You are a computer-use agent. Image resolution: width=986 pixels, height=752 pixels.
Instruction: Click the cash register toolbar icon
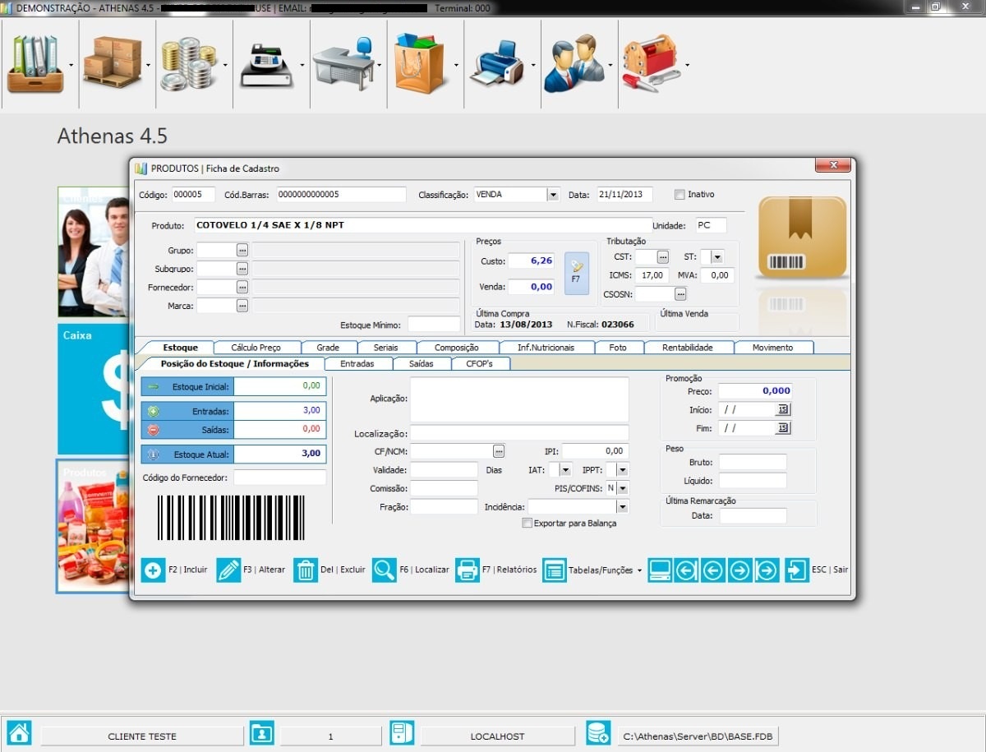click(267, 64)
